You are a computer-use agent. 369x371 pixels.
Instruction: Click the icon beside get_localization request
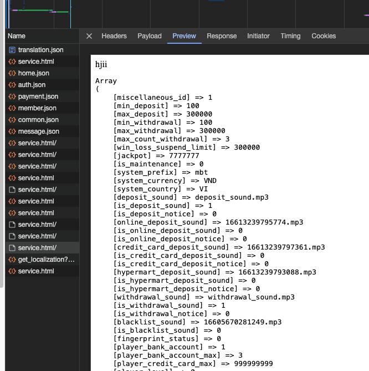[12, 260]
